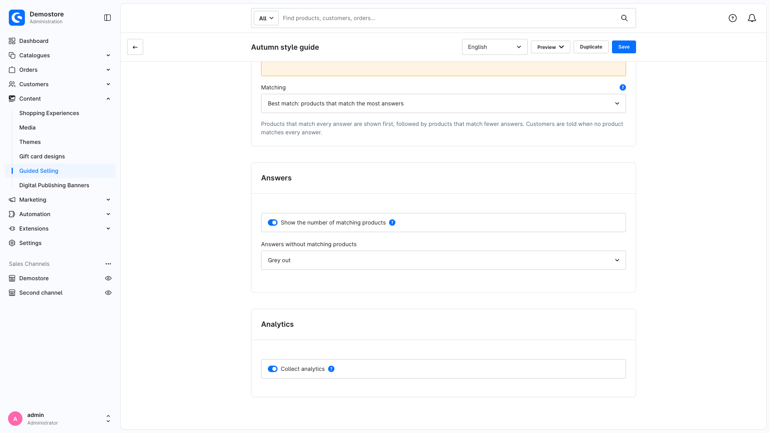Select Guided Selling menu item

[x=60, y=171]
